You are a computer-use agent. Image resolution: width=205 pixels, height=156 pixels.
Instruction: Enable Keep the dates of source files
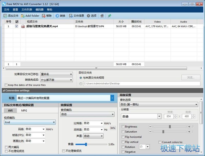(6, 85)
